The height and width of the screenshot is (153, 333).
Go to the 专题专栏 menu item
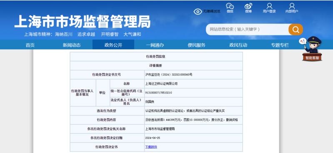coord(280,45)
